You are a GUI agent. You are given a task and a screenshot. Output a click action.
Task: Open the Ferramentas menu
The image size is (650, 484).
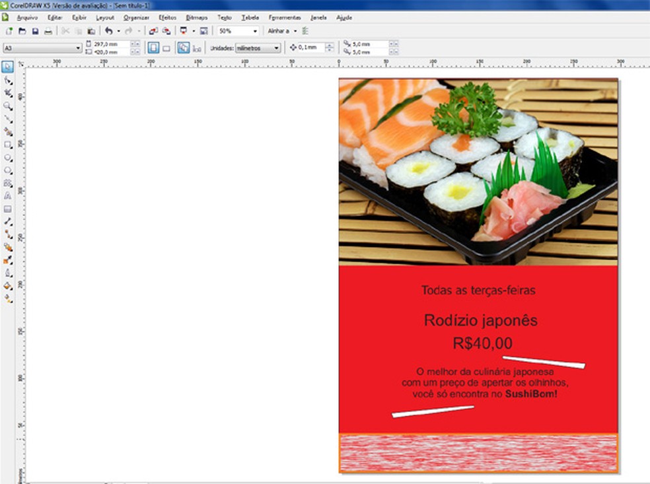click(285, 18)
